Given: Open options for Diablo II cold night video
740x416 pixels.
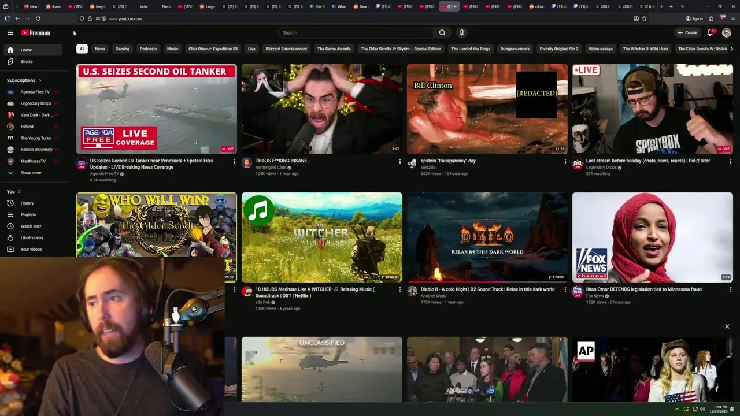Looking at the screenshot, I should coord(565,289).
